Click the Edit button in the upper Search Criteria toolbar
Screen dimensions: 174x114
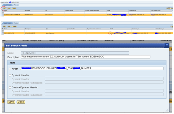9,9
